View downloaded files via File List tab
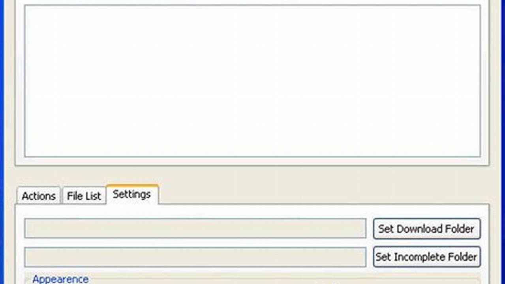 [84, 196]
